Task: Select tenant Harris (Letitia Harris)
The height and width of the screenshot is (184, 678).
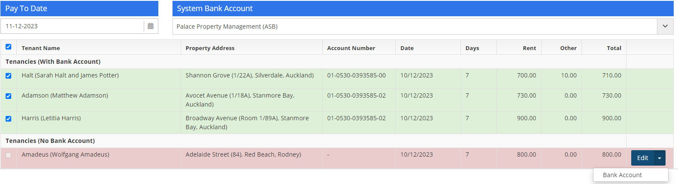Action: [x=51, y=118]
